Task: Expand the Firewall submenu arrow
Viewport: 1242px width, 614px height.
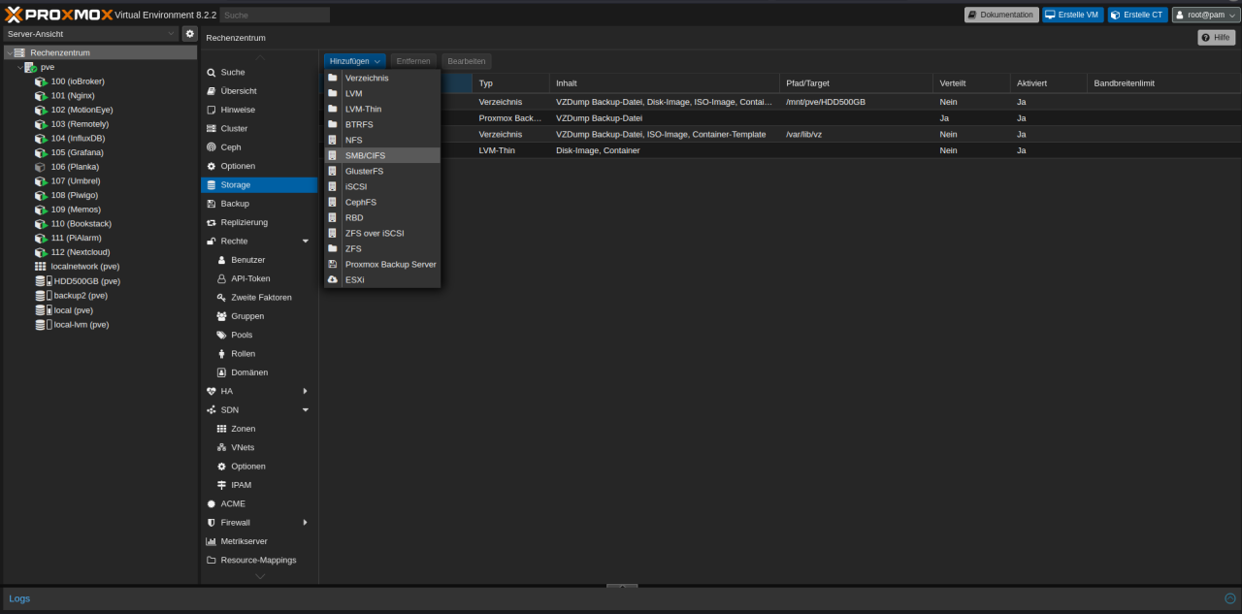Action: point(305,523)
